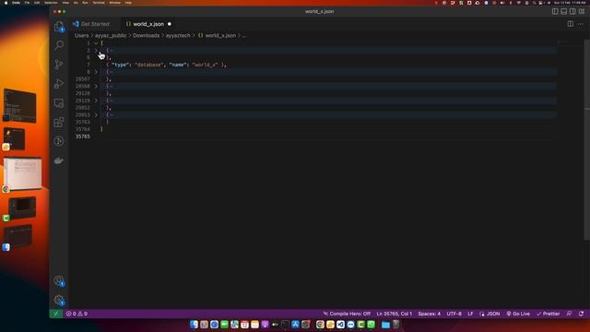Click WhatsApp icon in Dock
This screenshot has height=332, width=590.
[371, 325]
